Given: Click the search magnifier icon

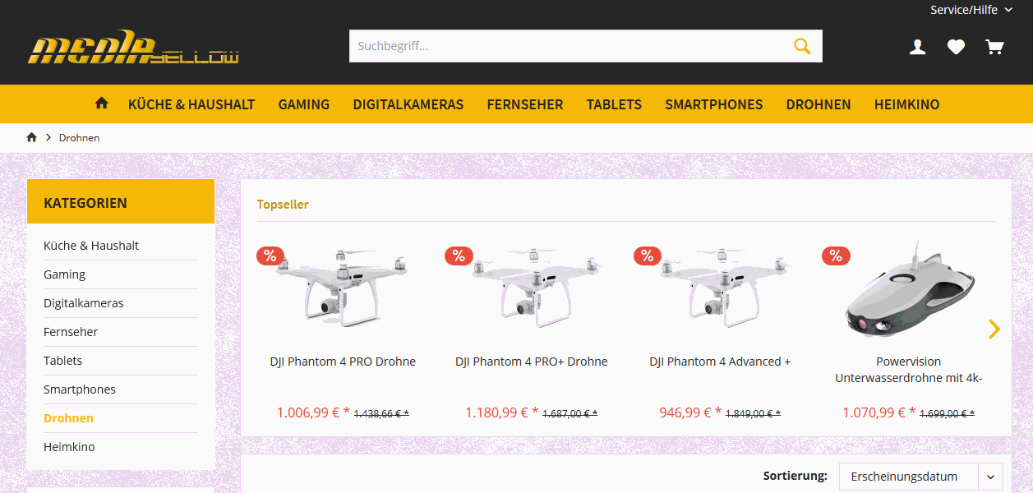Looking at the screenshot, I should coord(802,46).
